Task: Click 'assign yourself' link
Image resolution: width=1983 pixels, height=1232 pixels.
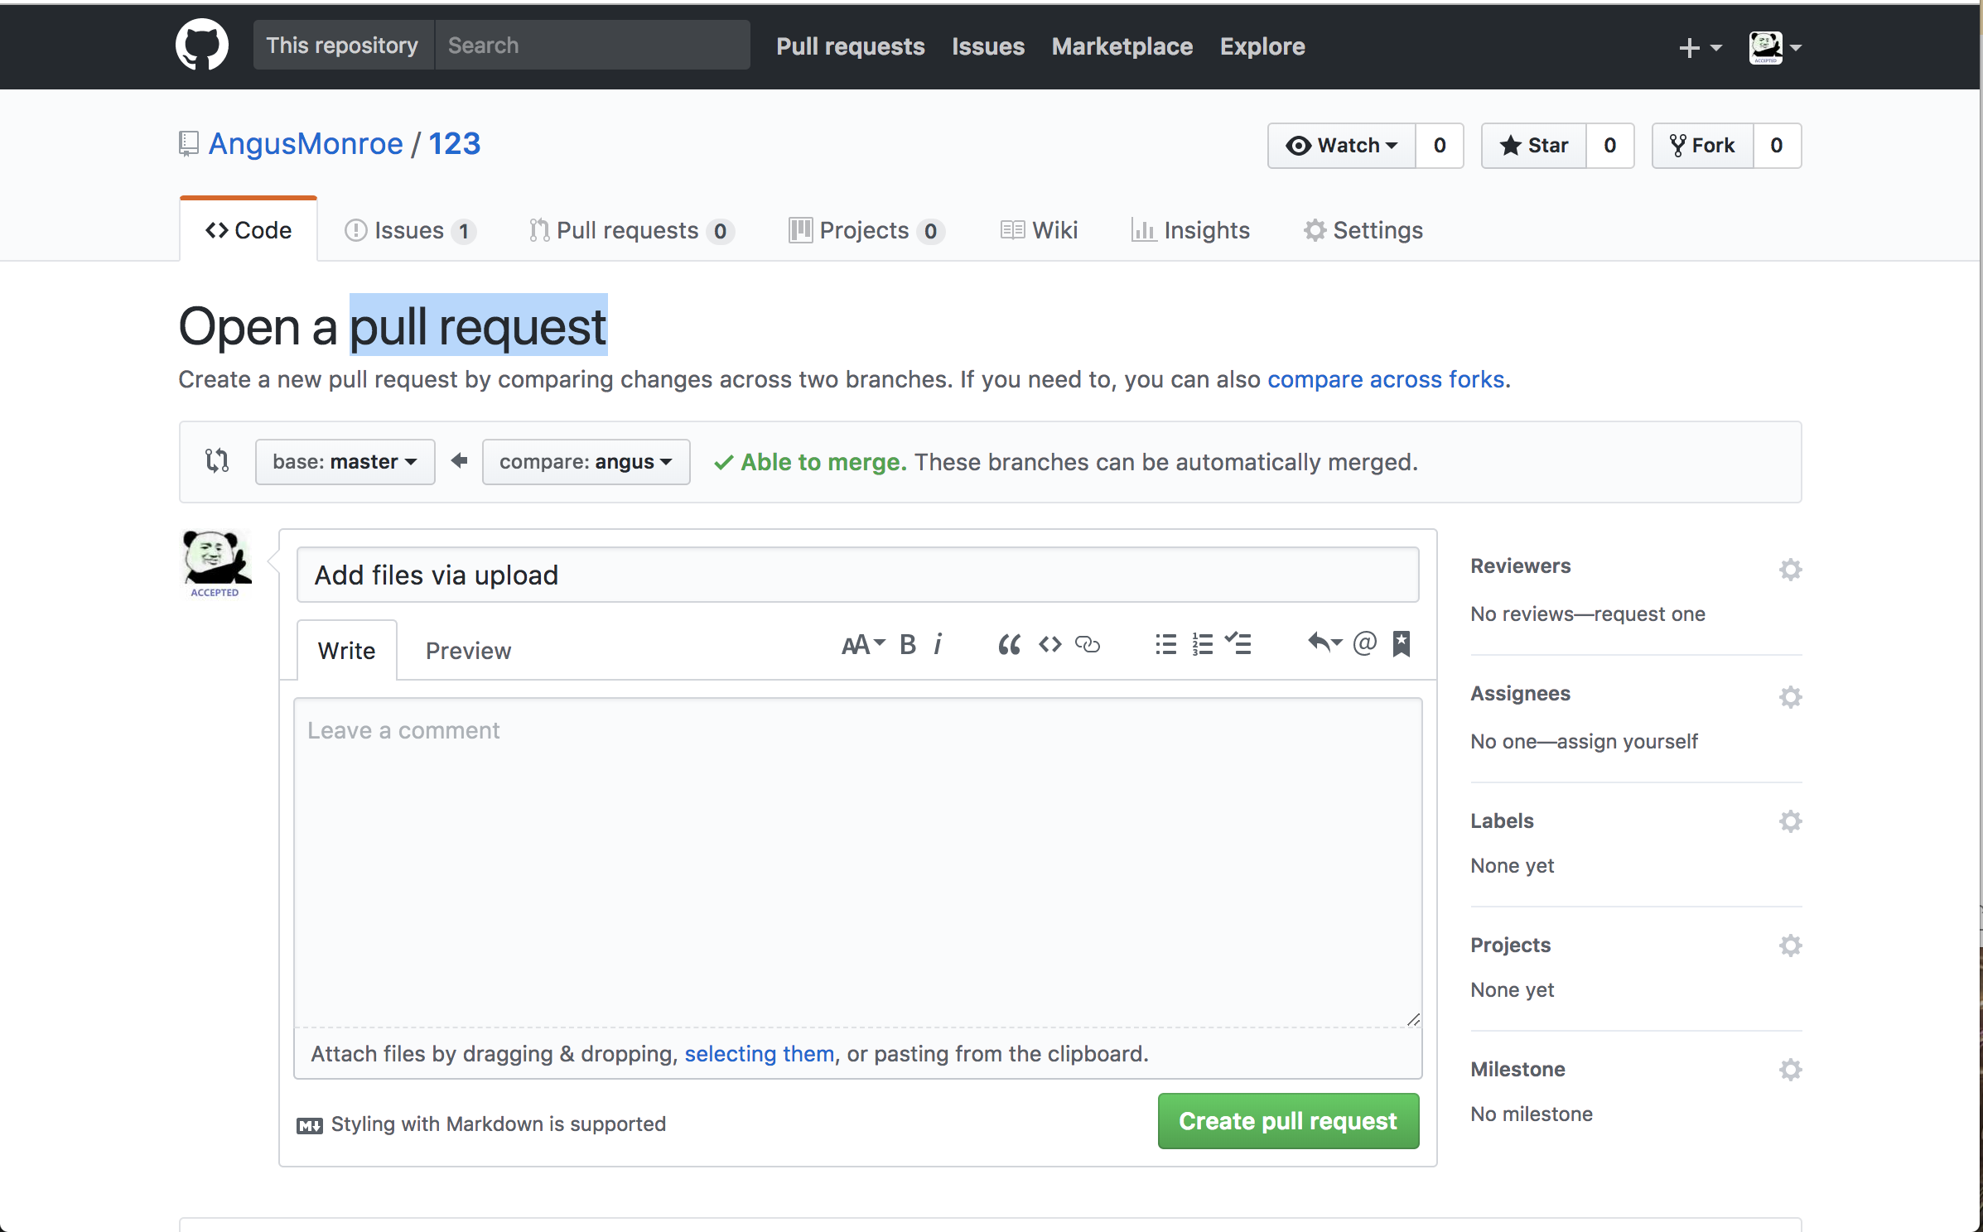Action: tap(1627, 741)
